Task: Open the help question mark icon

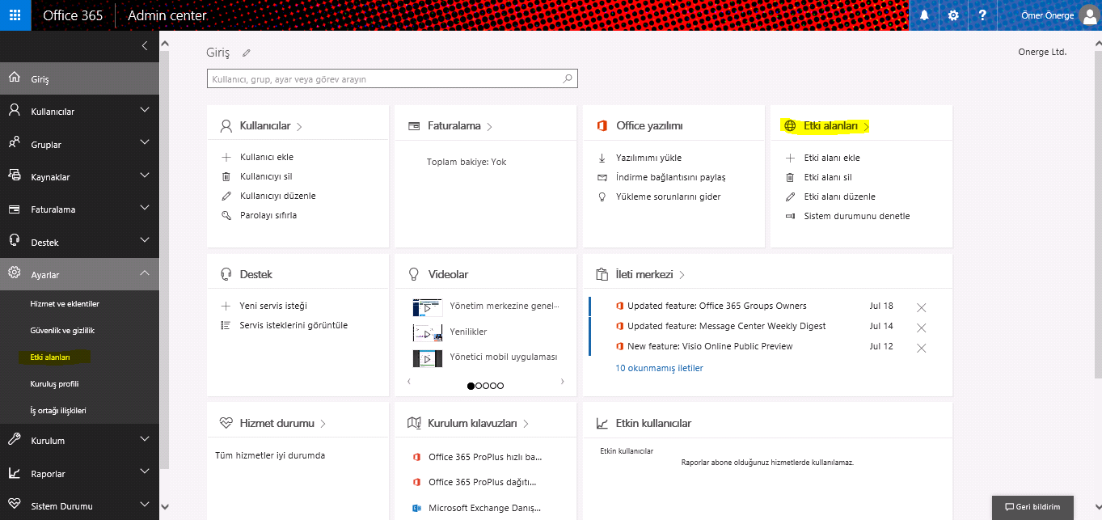Action: pyautogui.click(x=982, y=15)
